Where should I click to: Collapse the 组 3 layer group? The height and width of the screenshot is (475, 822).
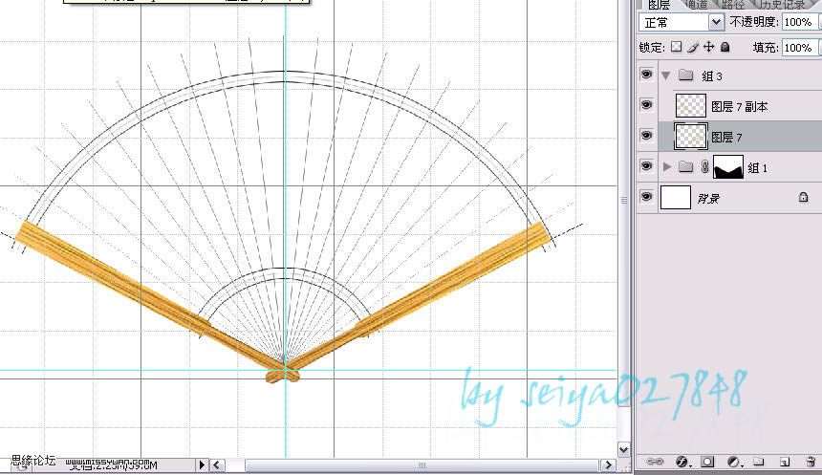tap(666, 76)
